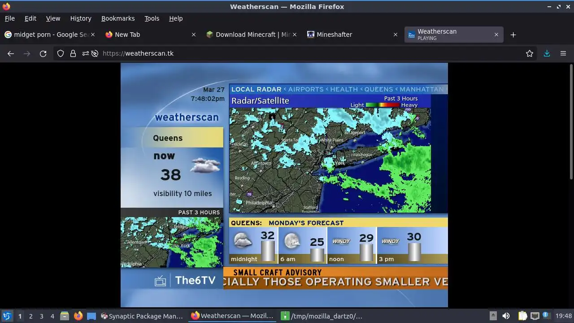
Task: Open the volume control tray icon
Action: 506,316
